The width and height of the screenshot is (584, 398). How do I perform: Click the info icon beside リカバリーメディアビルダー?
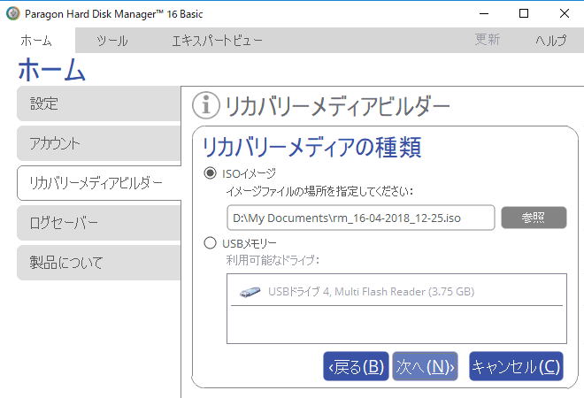(x=205, y=106)
